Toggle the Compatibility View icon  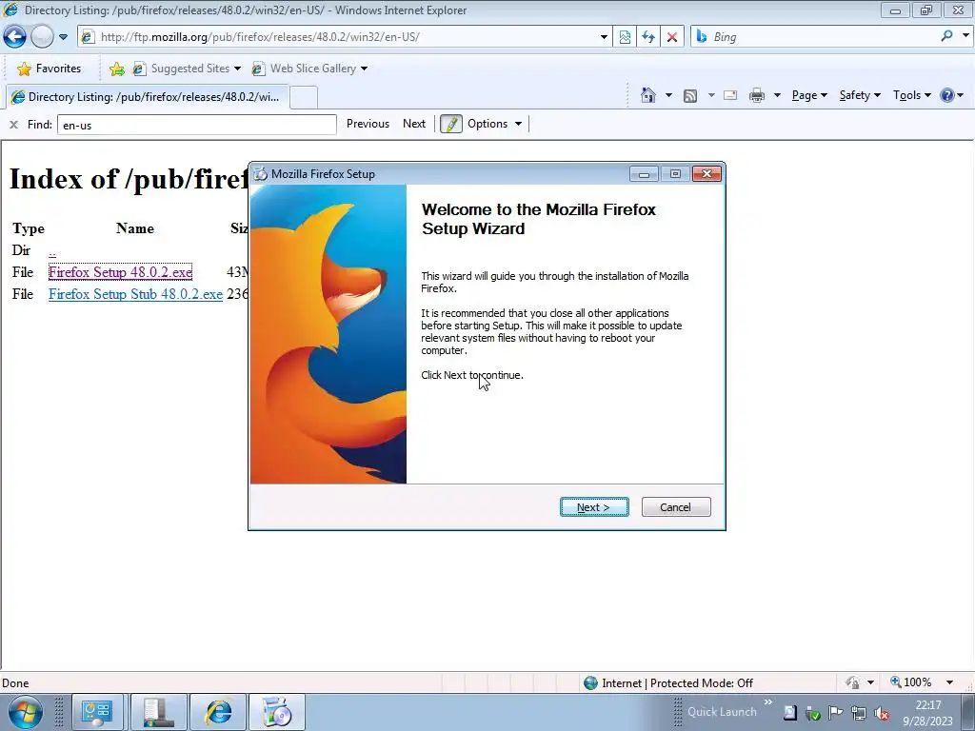point(625,37)
